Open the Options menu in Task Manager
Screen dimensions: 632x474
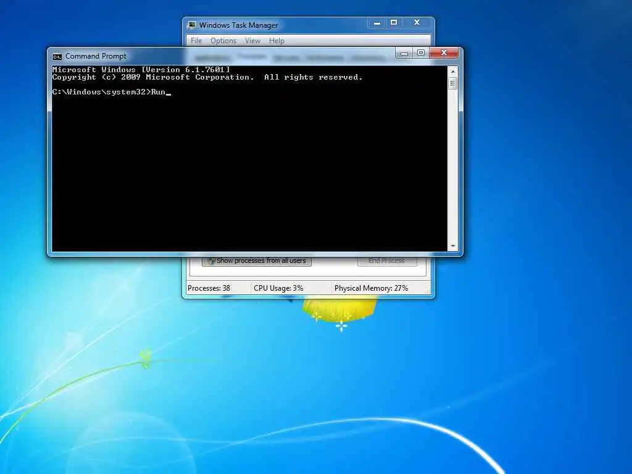coord(223,41)
